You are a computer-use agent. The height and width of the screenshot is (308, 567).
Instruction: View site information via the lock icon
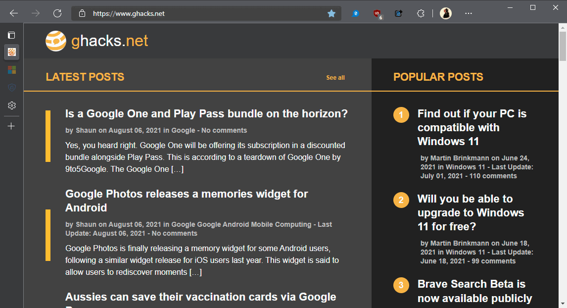[83, 13]
